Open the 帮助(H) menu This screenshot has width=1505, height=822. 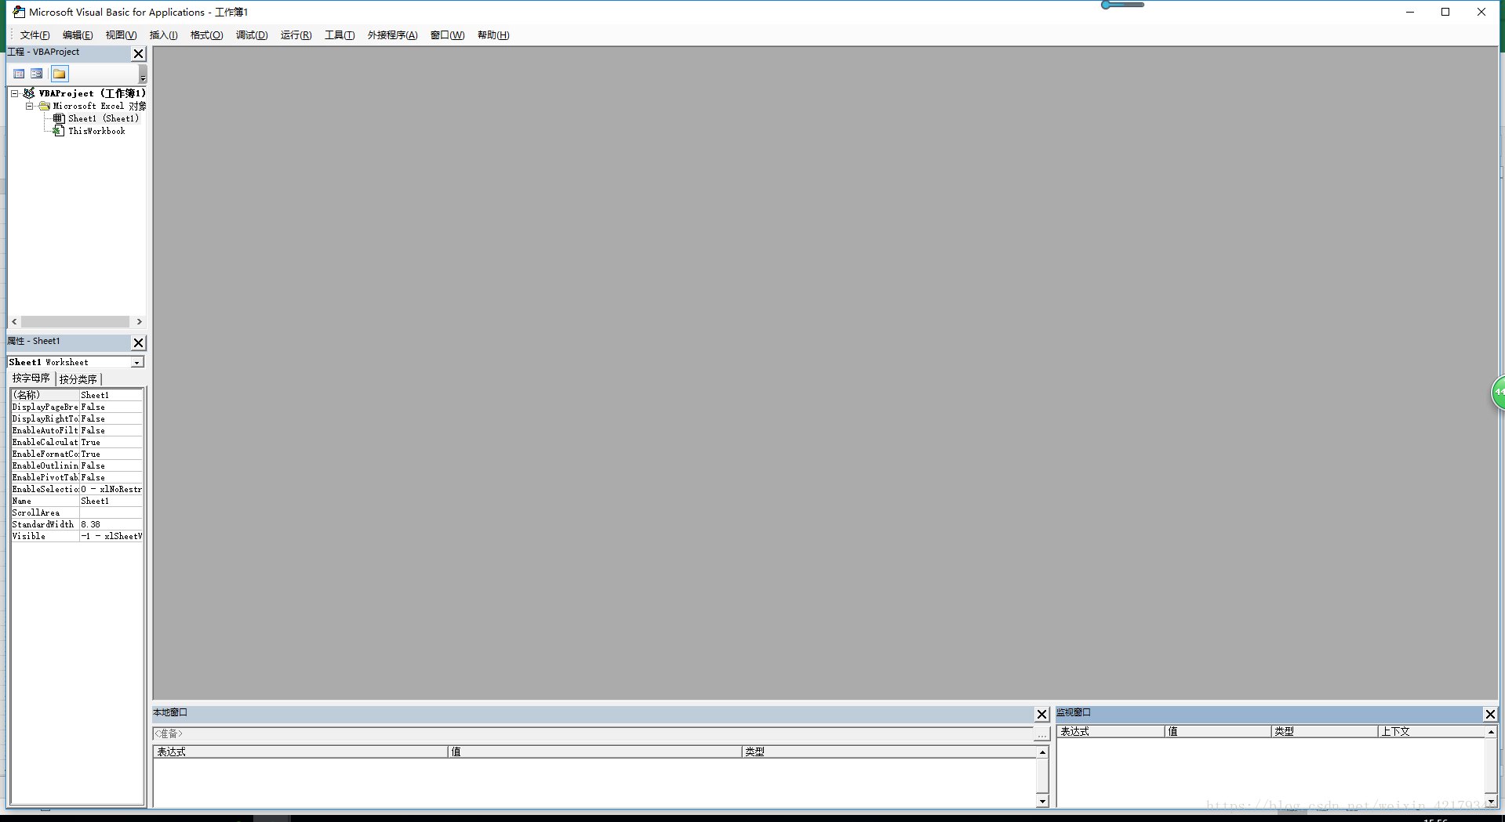[x=493, y=35]
